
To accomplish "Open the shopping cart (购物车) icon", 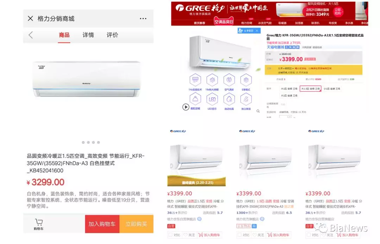I will [39, 224].
